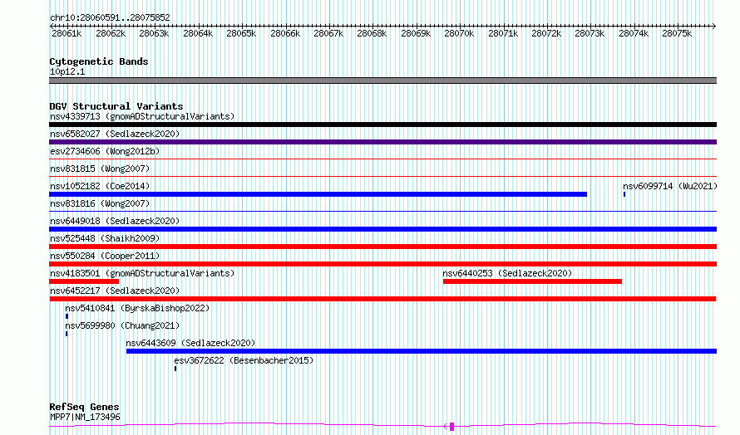Select the red nsv6440253 variant bar
The width and height of the screenshot is (740, 435).
click(532, 281)
